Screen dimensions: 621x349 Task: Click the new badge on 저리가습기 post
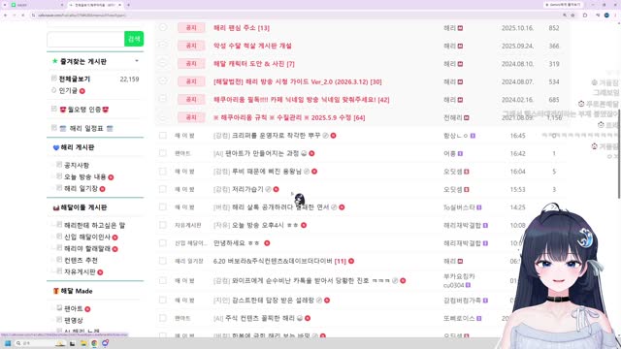click(x=276, y=190)
